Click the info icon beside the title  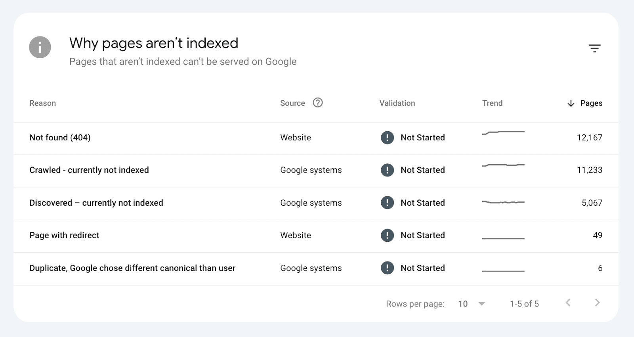(40, 47)
